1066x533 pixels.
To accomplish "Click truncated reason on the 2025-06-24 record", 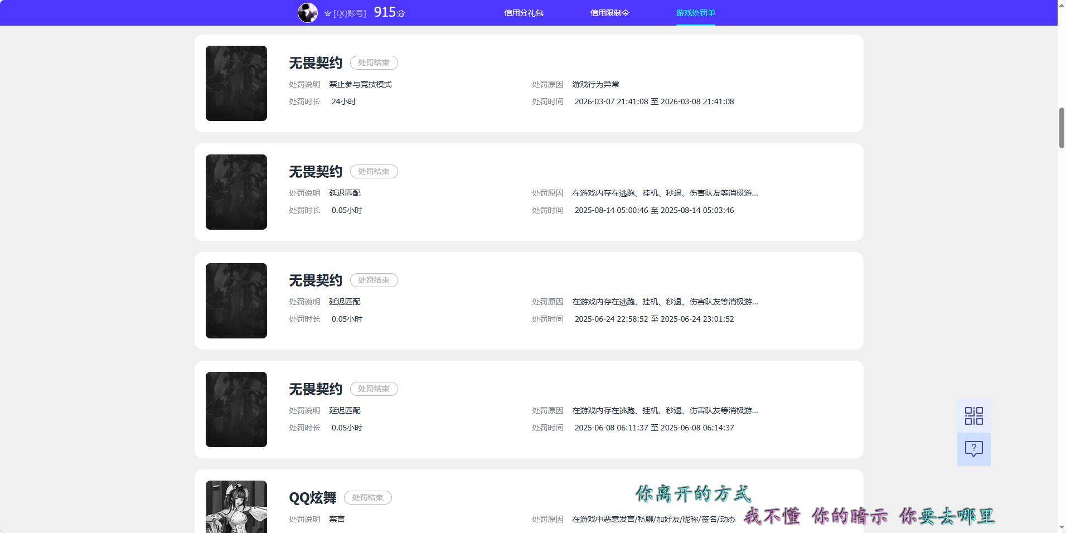I will click(665, 302).
